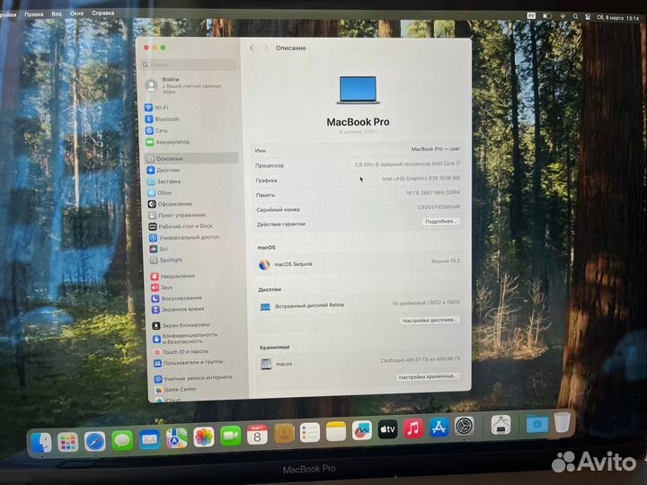Open Launchpad from the Dock
The width and height of the screenshot is (647, 485).
67,443
